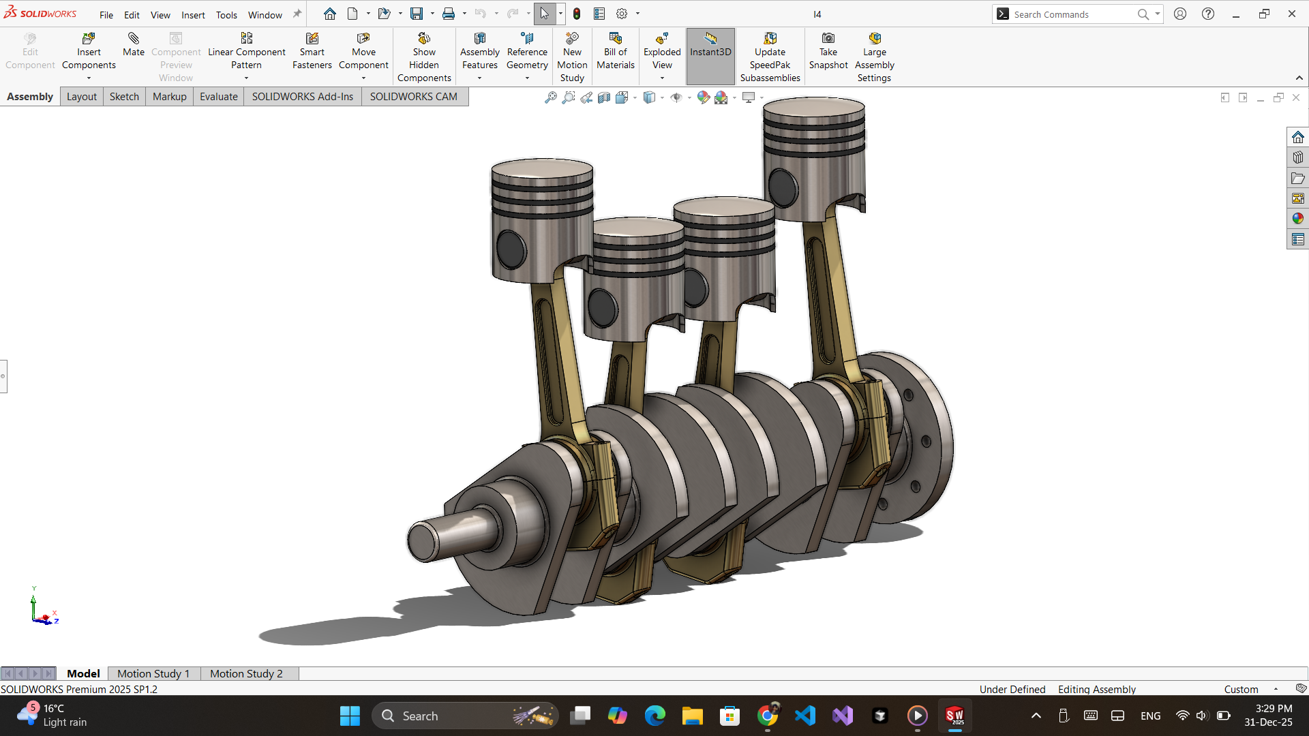Open the Motion Study 2 tab
The height and width of the screenshot is (736, 1309).
[x=245, y=673]
